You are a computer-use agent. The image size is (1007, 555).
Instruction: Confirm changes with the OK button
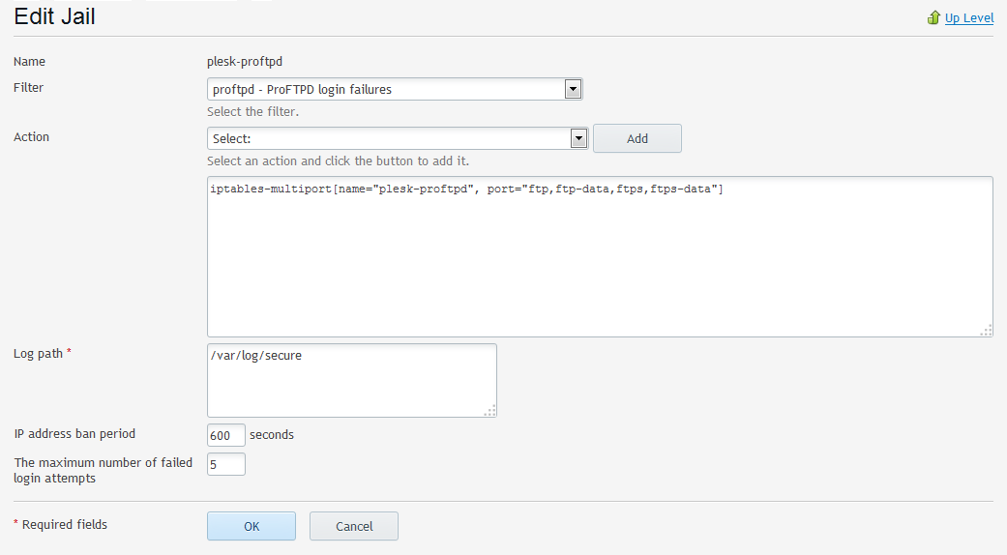coord(252,526)
